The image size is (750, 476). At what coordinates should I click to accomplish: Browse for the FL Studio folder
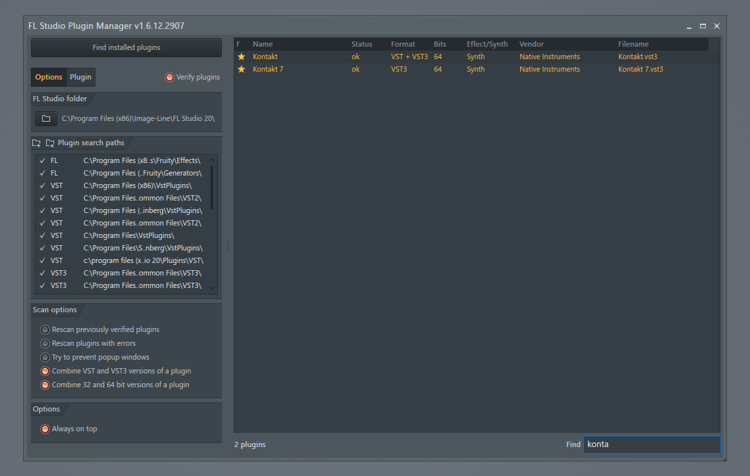click(x=45, y=118)
